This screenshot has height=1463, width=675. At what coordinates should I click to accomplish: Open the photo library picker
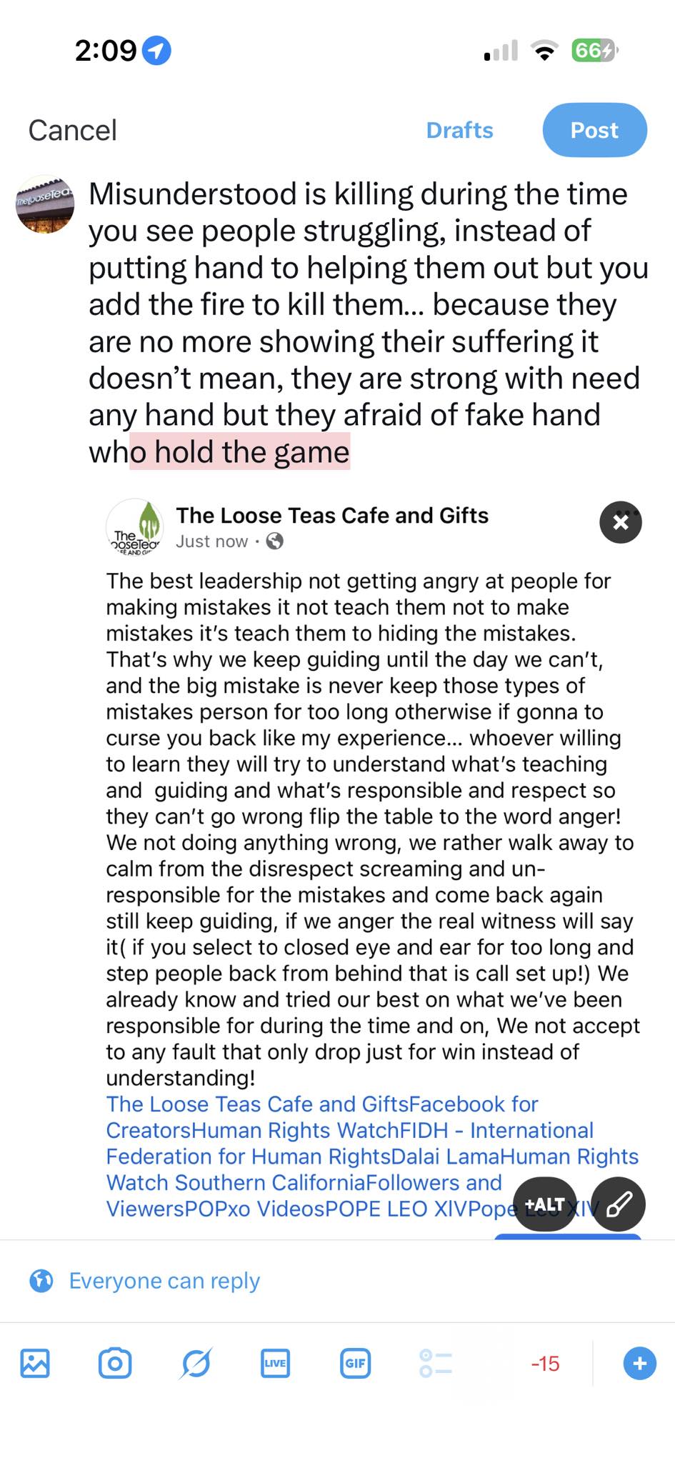34,1363
